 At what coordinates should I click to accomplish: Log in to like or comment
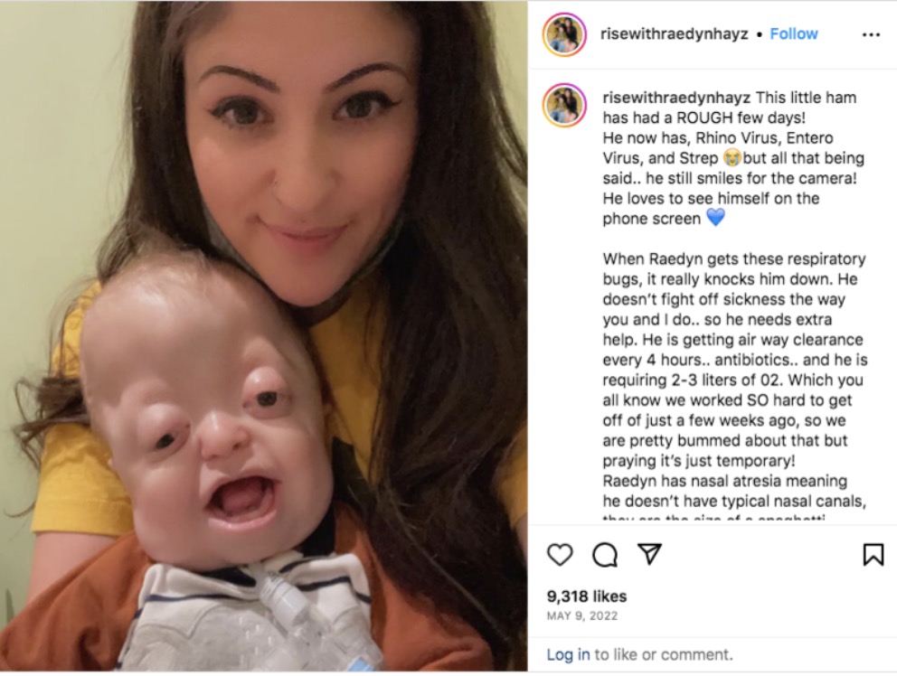[x=568, y=654]
